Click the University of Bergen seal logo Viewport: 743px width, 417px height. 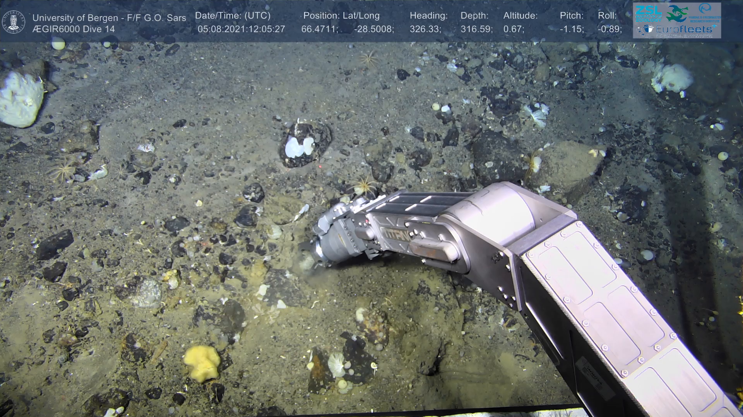click(x=14, y=22)
